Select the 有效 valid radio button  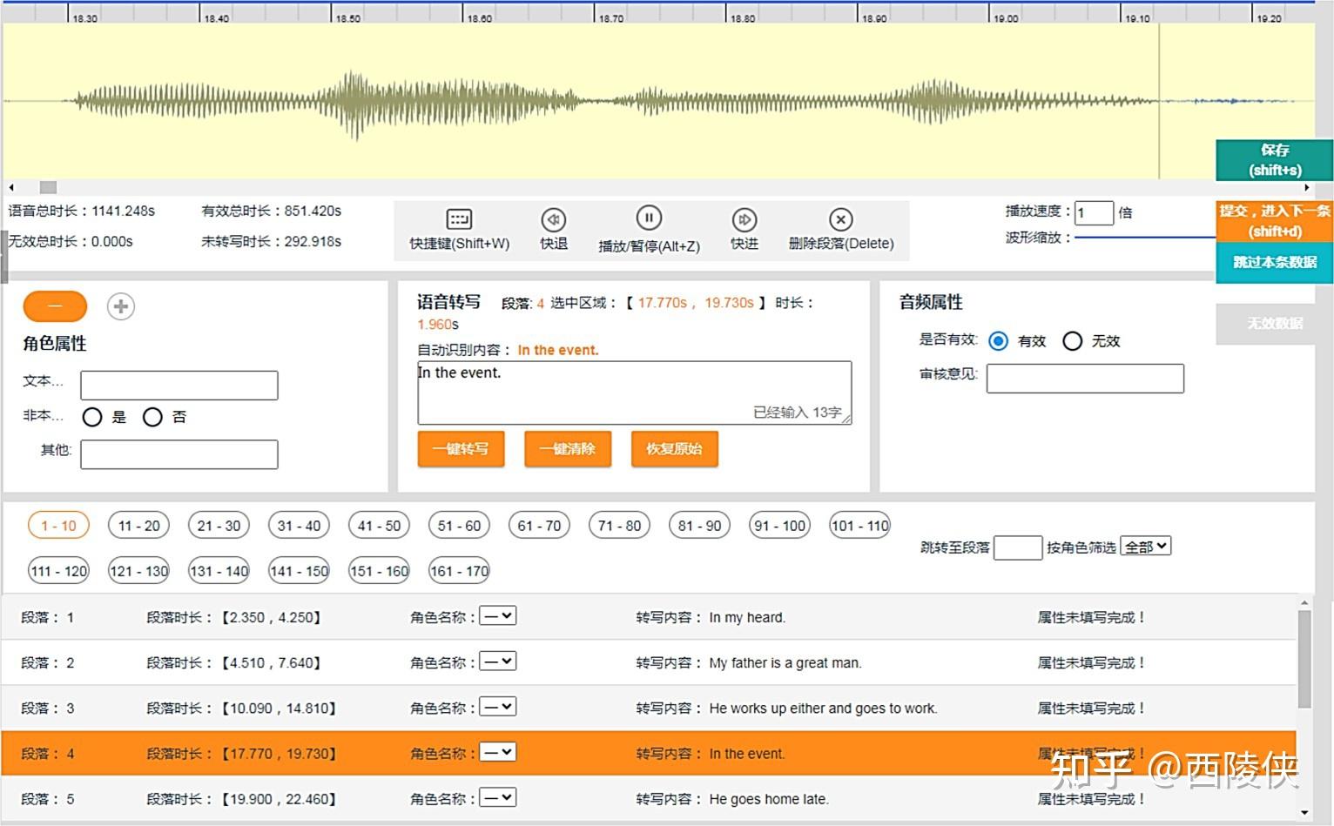(x=999, y=341)
